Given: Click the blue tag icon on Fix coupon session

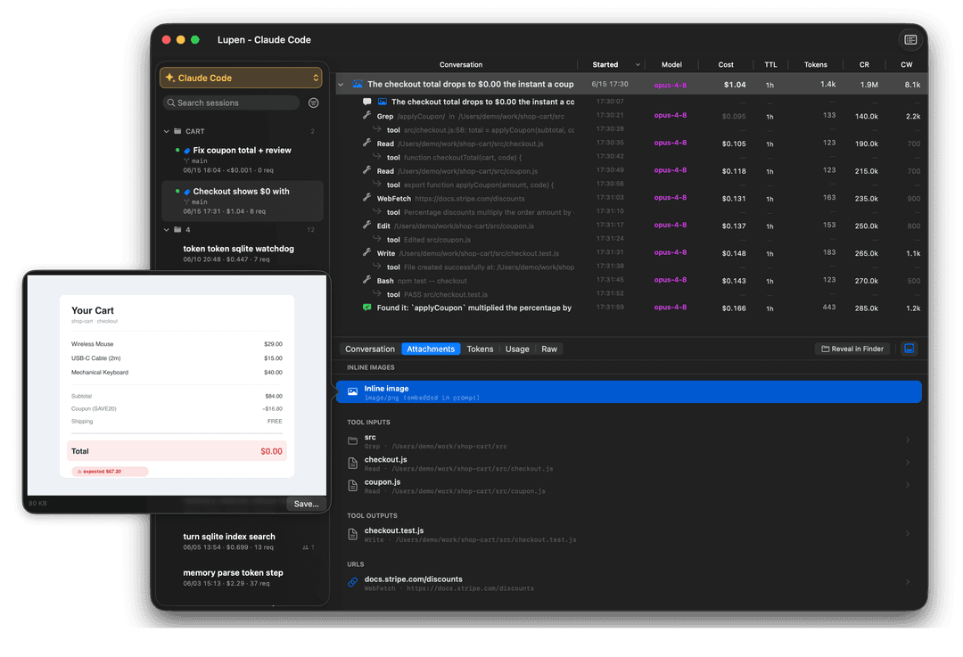Looking at the screenshot, I should pos(186,151).
